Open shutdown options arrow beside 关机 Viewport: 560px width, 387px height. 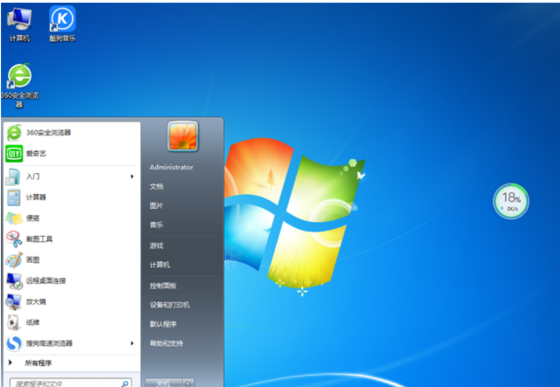[189, 383]
